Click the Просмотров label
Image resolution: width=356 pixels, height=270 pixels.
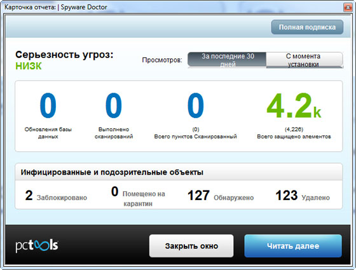tap(162, 60)
